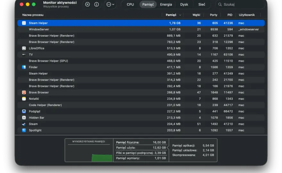Click the Pamięć aplikacji 5,54 GB entry

[193, 145]
